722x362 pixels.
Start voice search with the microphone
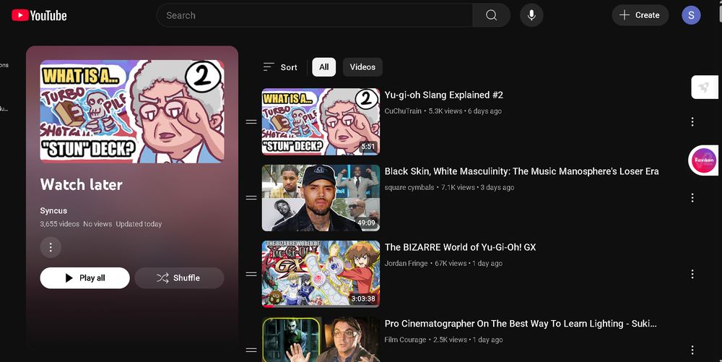(531, 15)
